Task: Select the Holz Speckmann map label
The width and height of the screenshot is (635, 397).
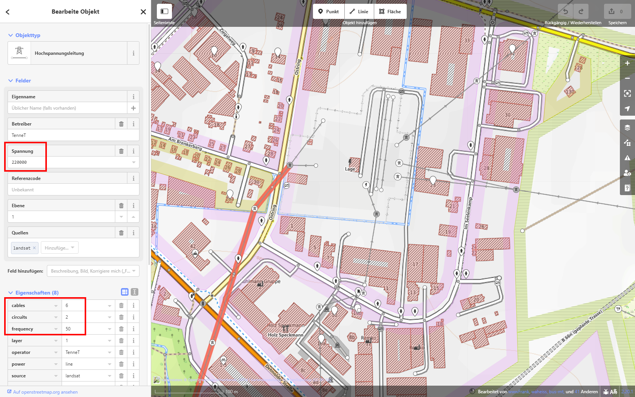Action: click(285, 335)
